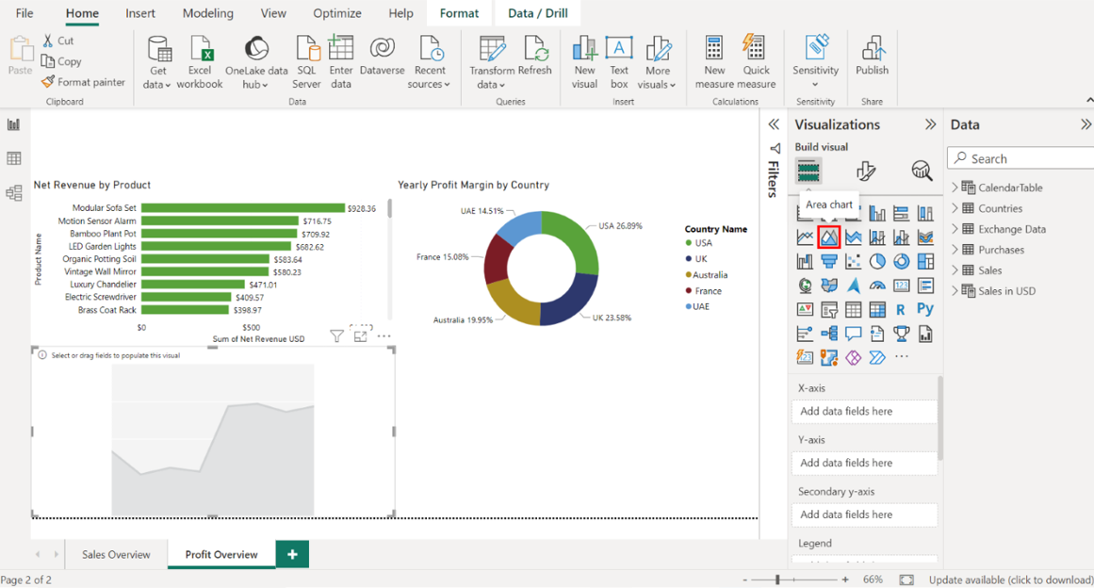Open the Get data dropdown

[159, 85]
